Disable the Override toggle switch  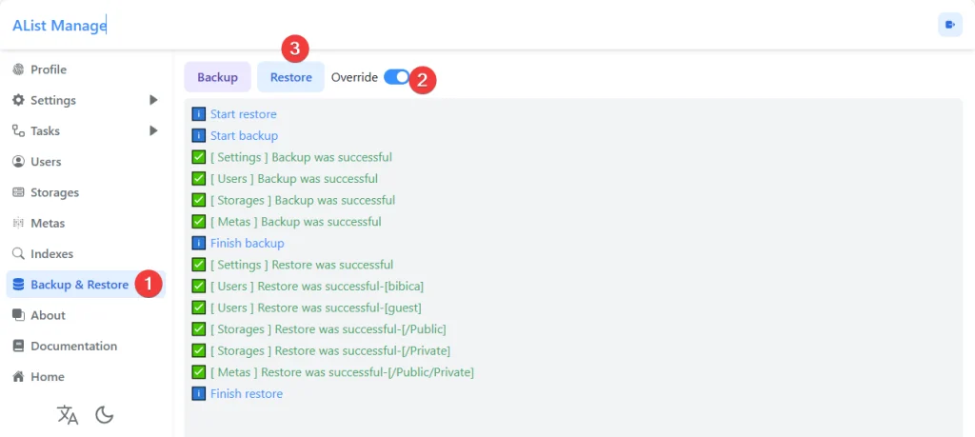coord(396,77)
